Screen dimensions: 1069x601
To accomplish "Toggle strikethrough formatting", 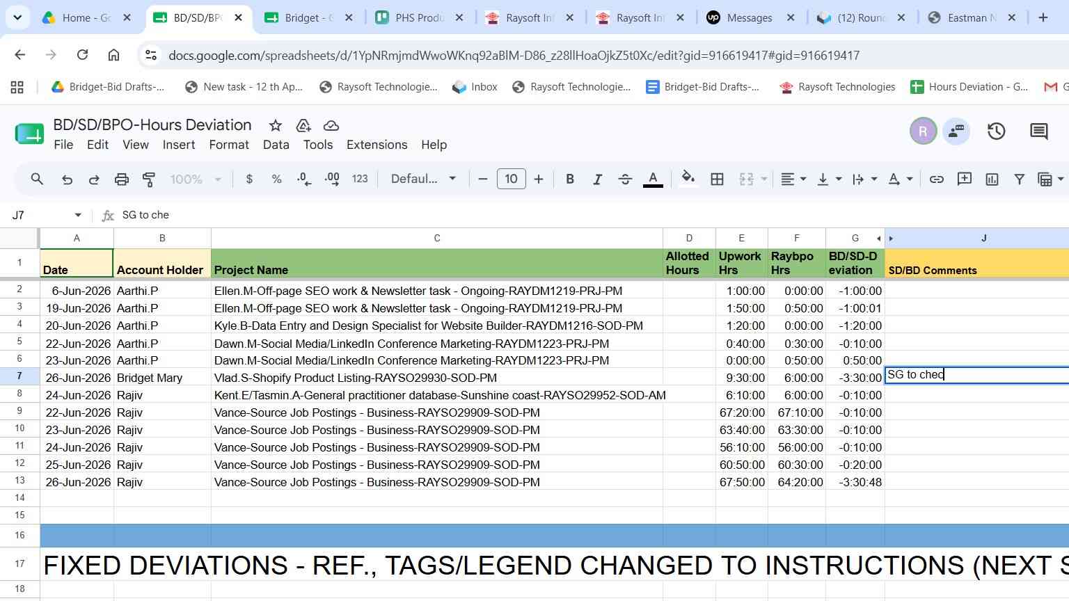I will click(625, 179).
